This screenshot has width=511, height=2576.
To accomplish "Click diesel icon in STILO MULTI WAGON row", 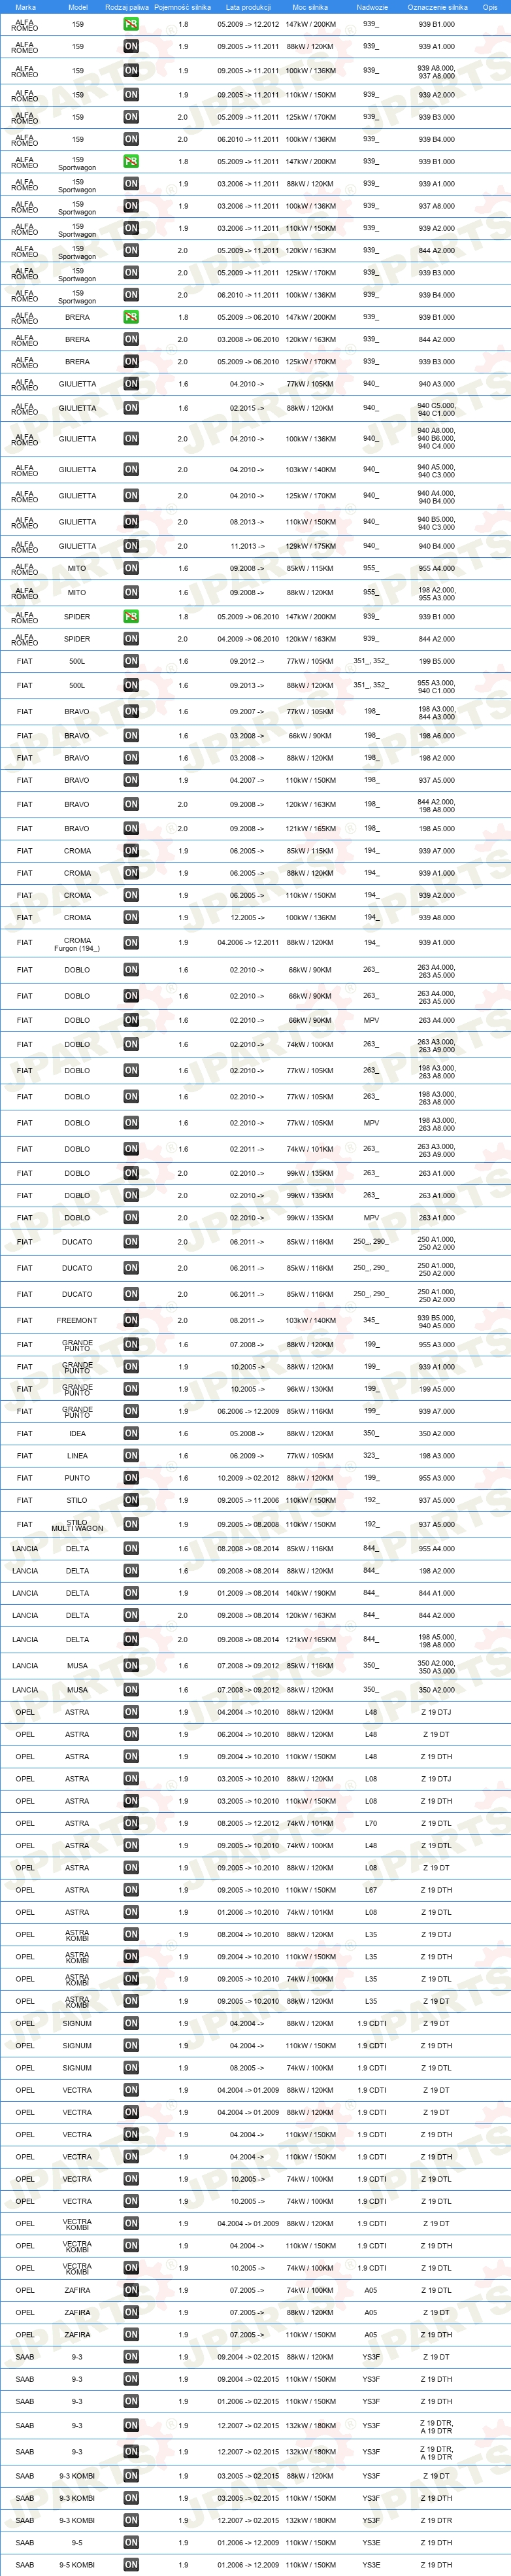I will [131, 1525].
